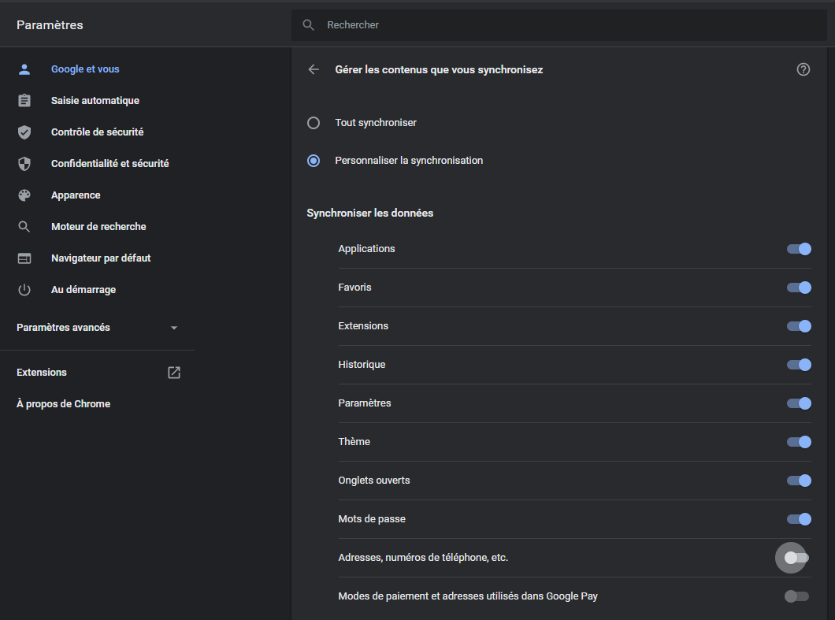Click the Contrôle de sécurité shield icon
The image size is (835, 620).
point(24,132)
